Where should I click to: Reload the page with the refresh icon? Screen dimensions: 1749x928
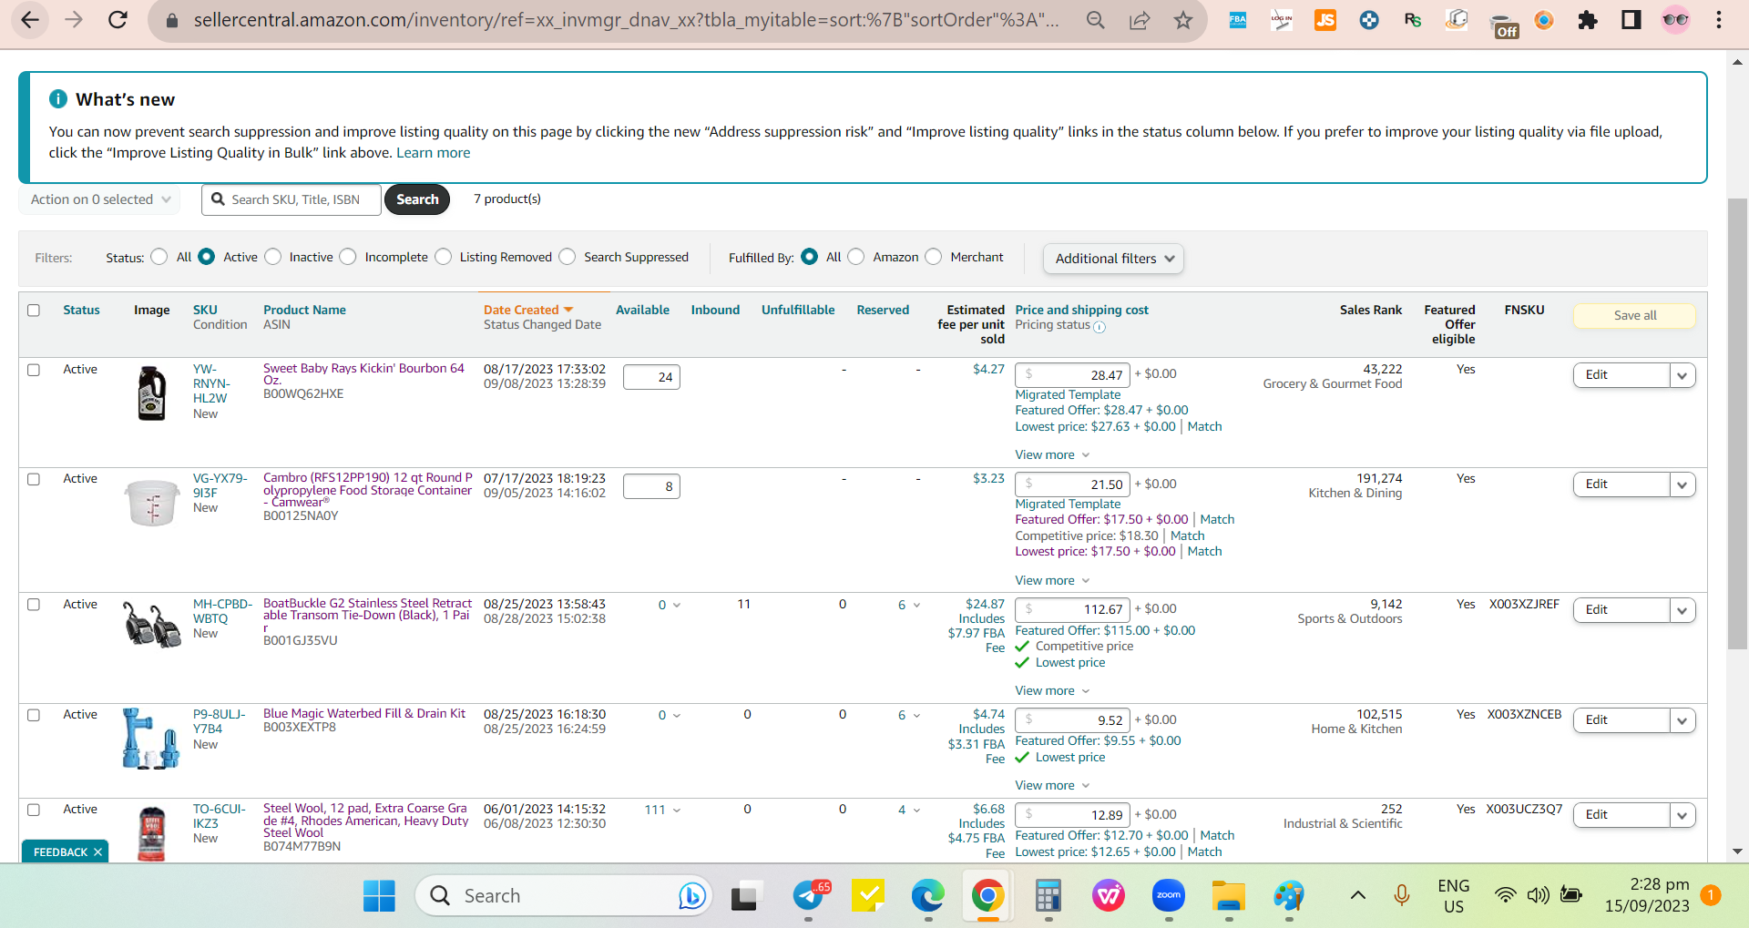(x=118, y=19)
